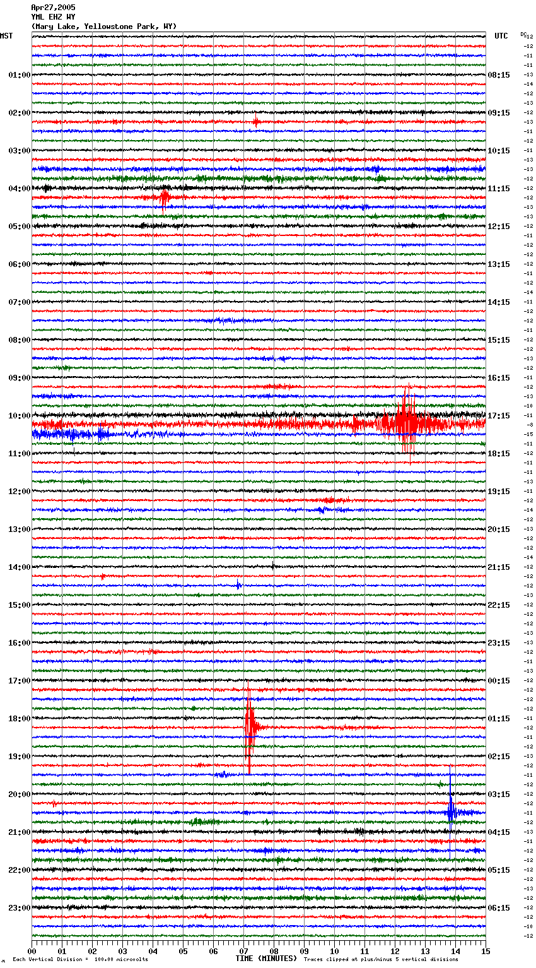Click the red seismic spike near 01:15 UTC
The image size is (536, 968).
(250, 728)
